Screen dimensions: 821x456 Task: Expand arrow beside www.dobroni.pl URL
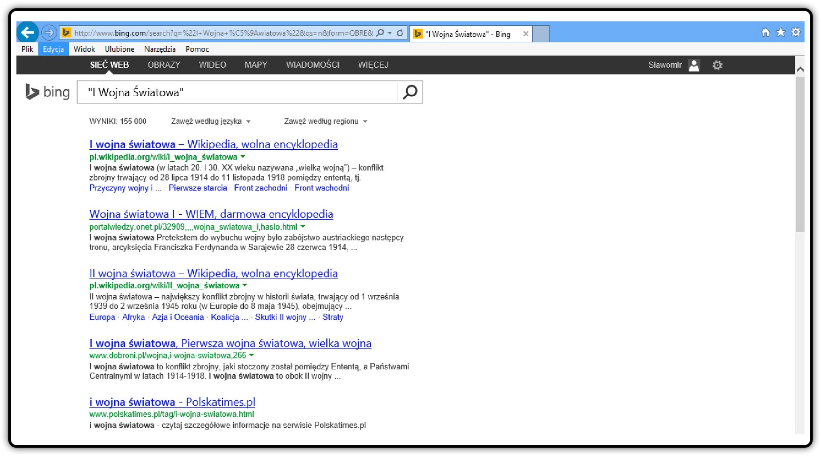(251, 355)
